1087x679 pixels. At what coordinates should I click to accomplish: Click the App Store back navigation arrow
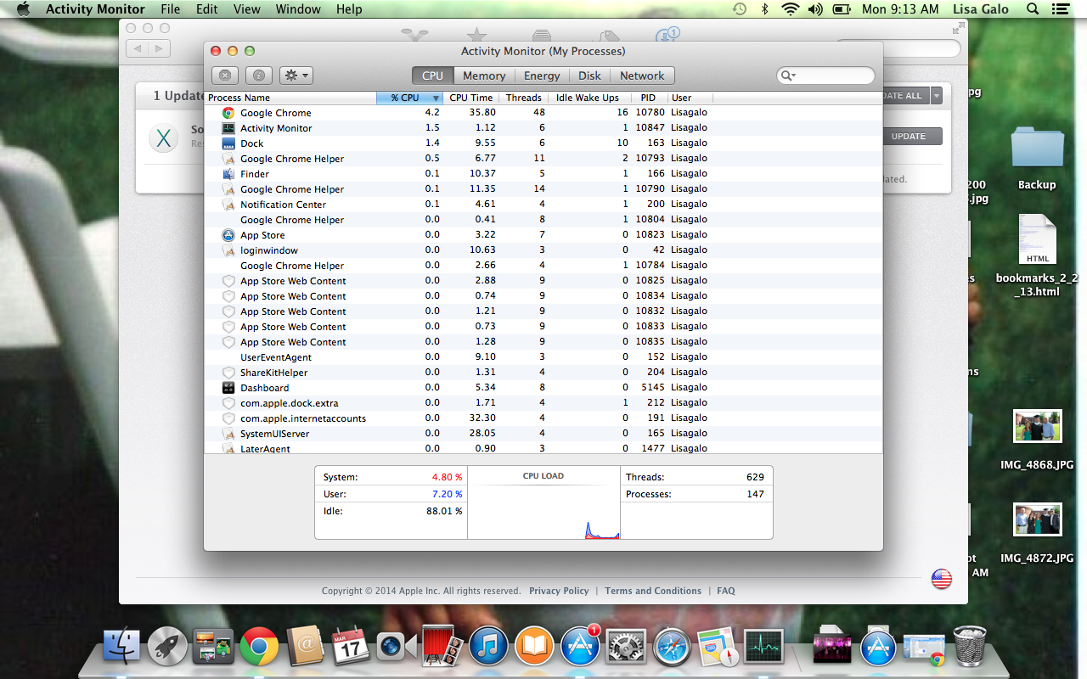point(138,48)
